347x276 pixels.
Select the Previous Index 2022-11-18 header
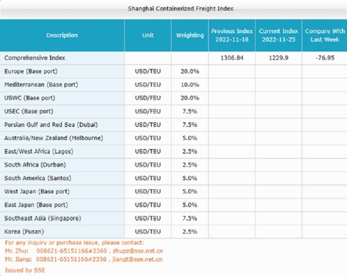pos(232,35)
